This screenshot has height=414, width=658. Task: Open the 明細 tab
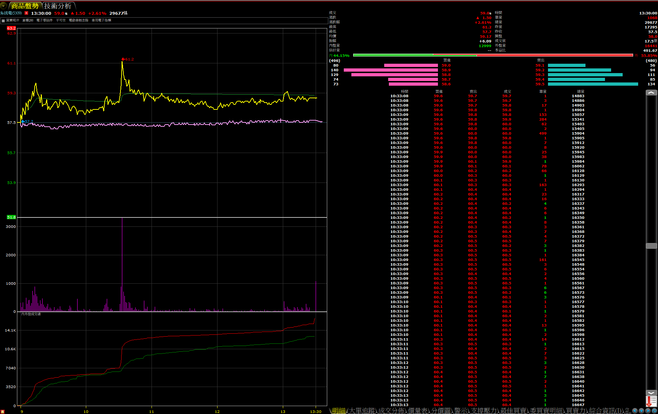pyautogui.click(x=339, y=410)
